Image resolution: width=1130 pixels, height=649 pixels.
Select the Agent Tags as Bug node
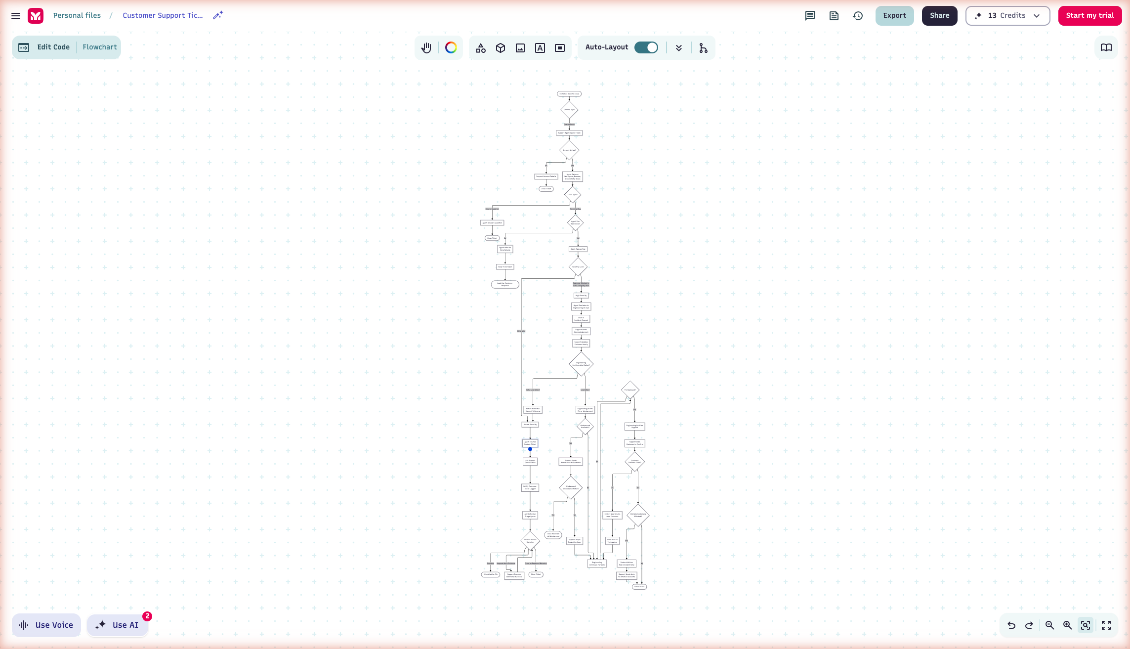(x=578, y=249)
